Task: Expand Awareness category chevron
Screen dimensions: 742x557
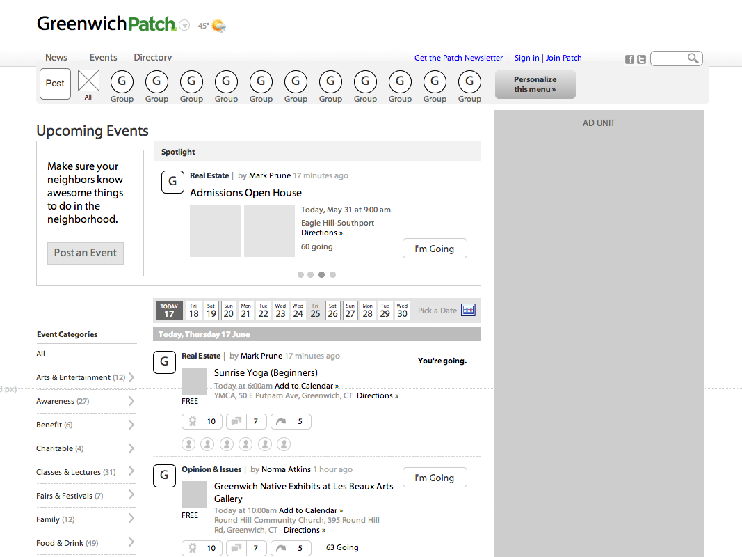Action: point(131,401)
